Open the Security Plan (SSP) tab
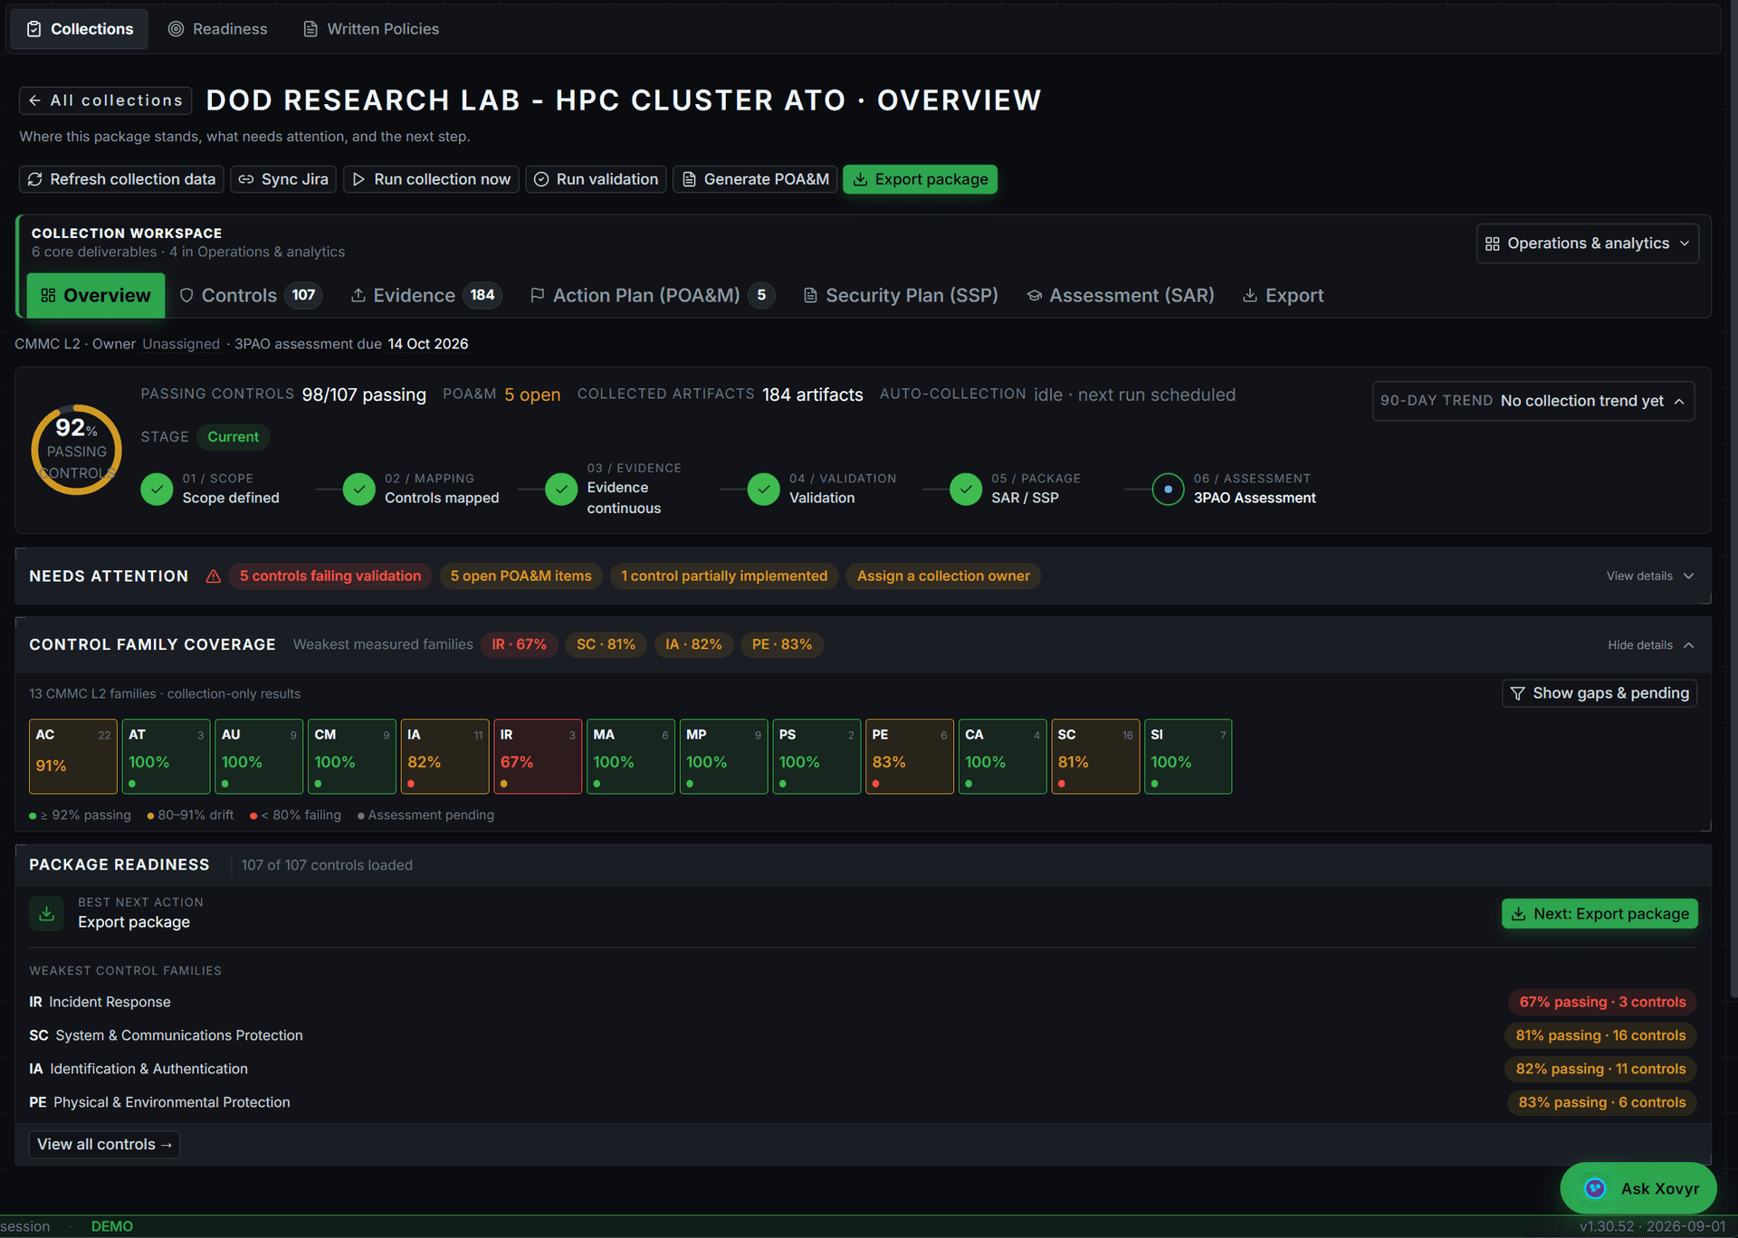The image size is (1738, 1238). (901, 295)
